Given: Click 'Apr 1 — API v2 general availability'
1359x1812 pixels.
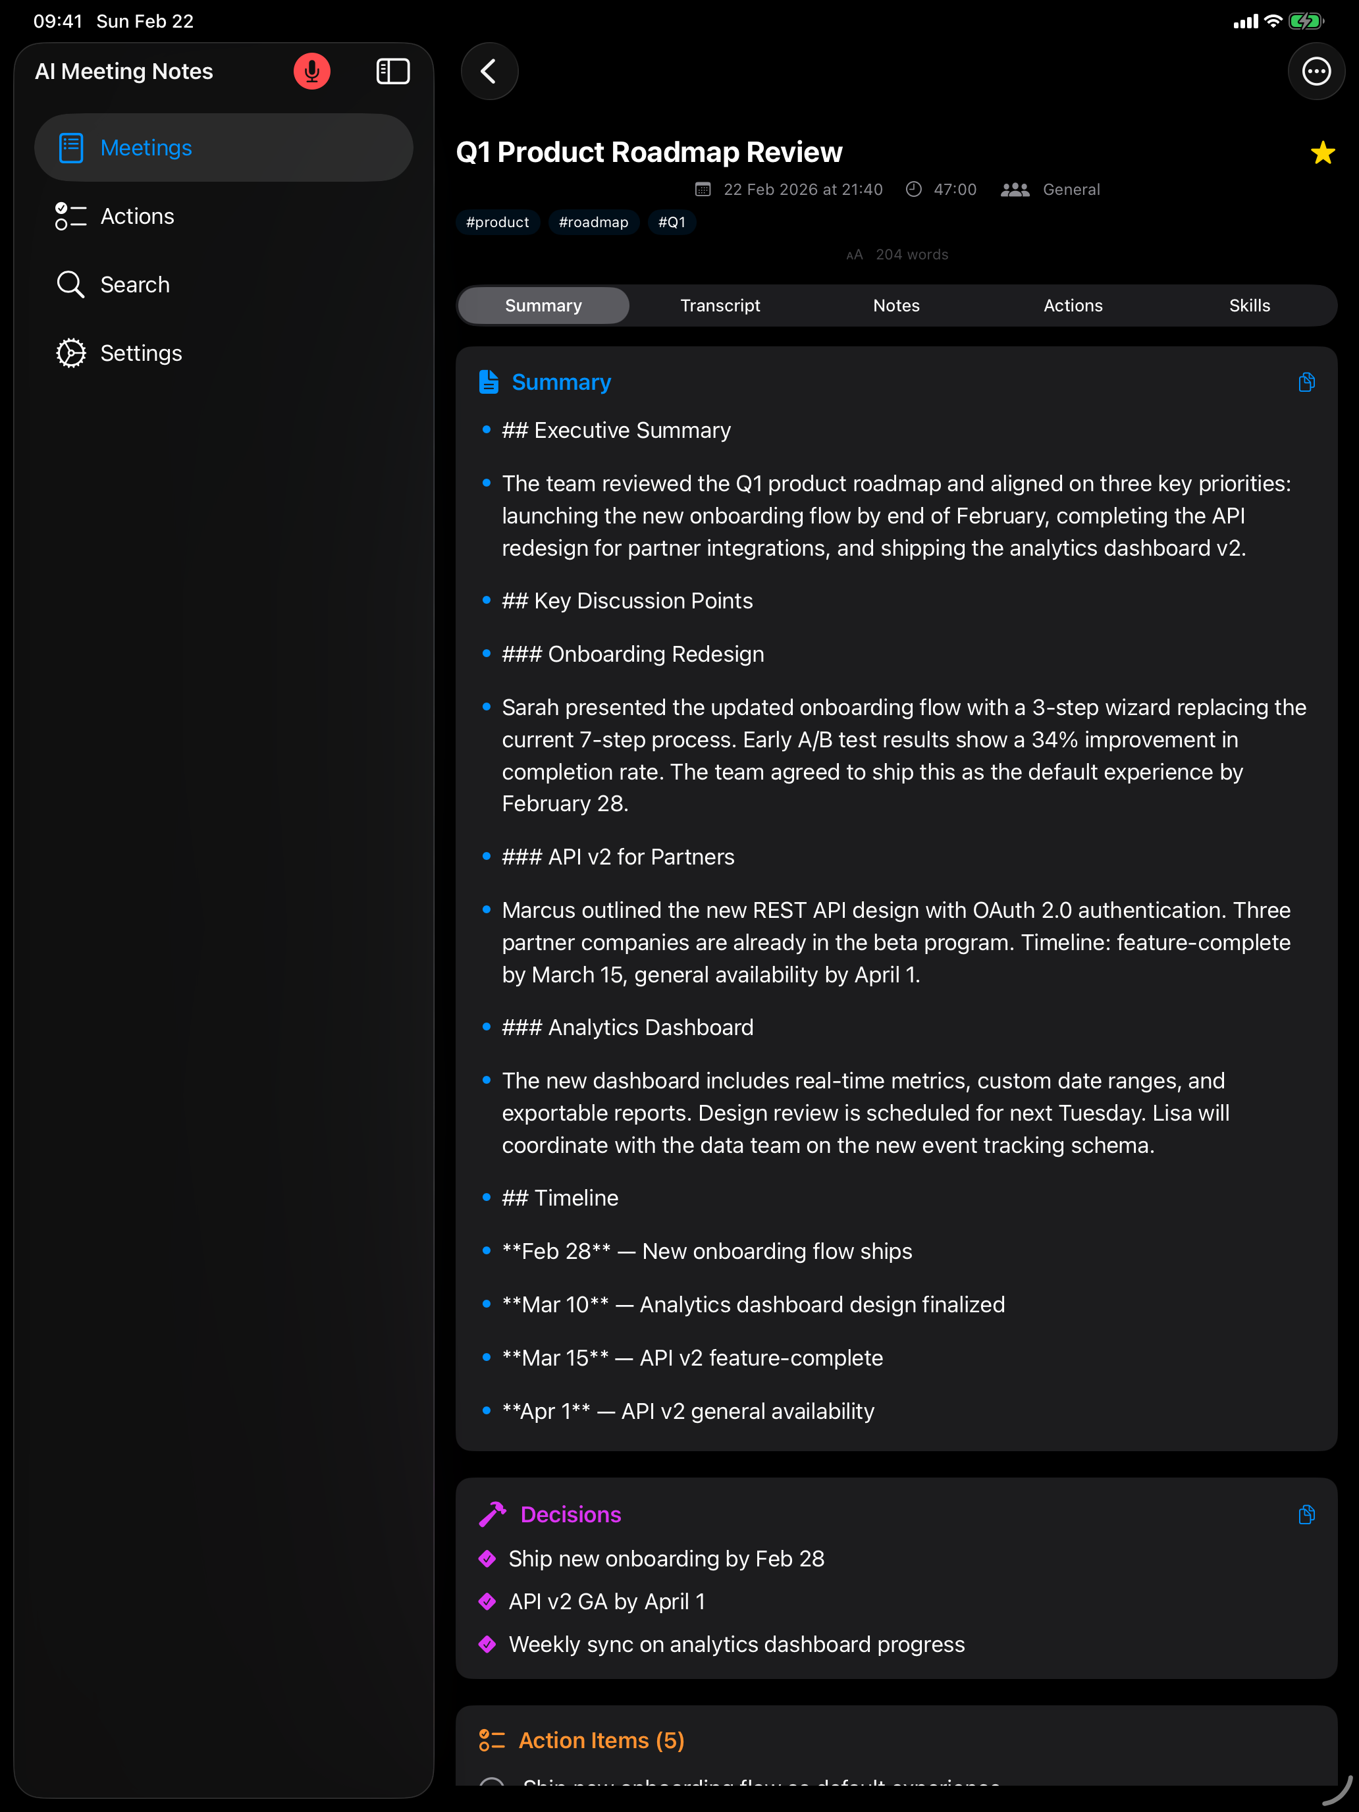Looking at the screenshot, I should click(688, 1410).
